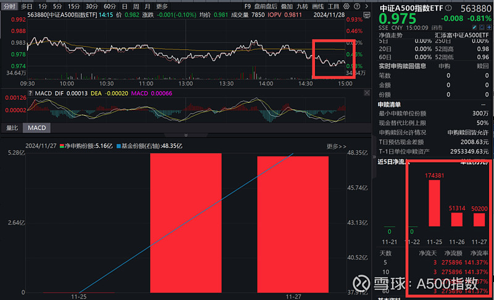Switch to 分时 intraday chart tab
The width and height of the screenshot is (494, 300).
tap(9, 6)
